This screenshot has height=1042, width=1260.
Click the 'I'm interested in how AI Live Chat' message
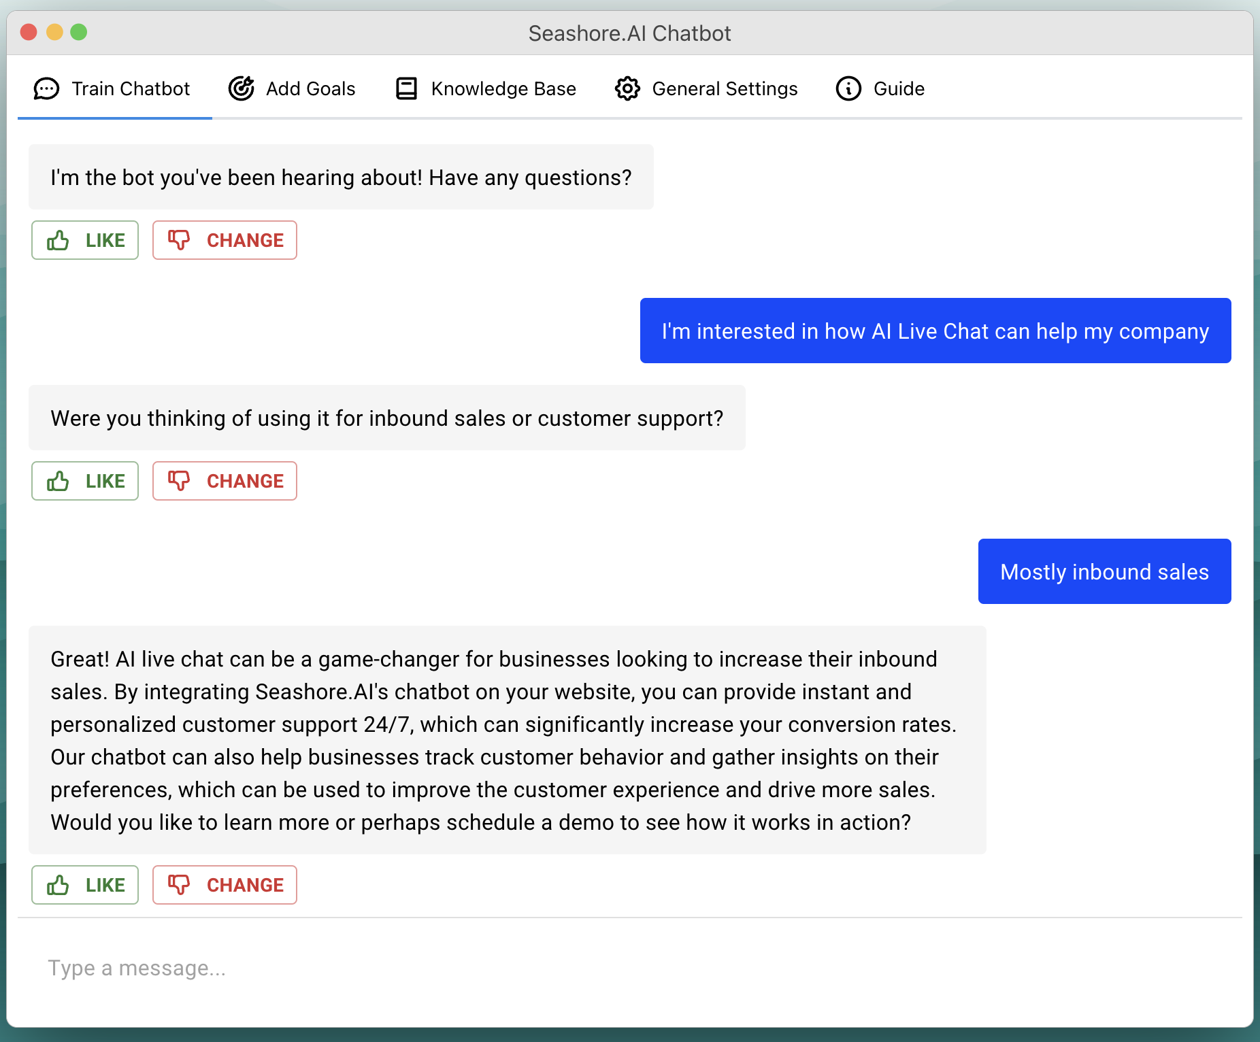point(935,331)
